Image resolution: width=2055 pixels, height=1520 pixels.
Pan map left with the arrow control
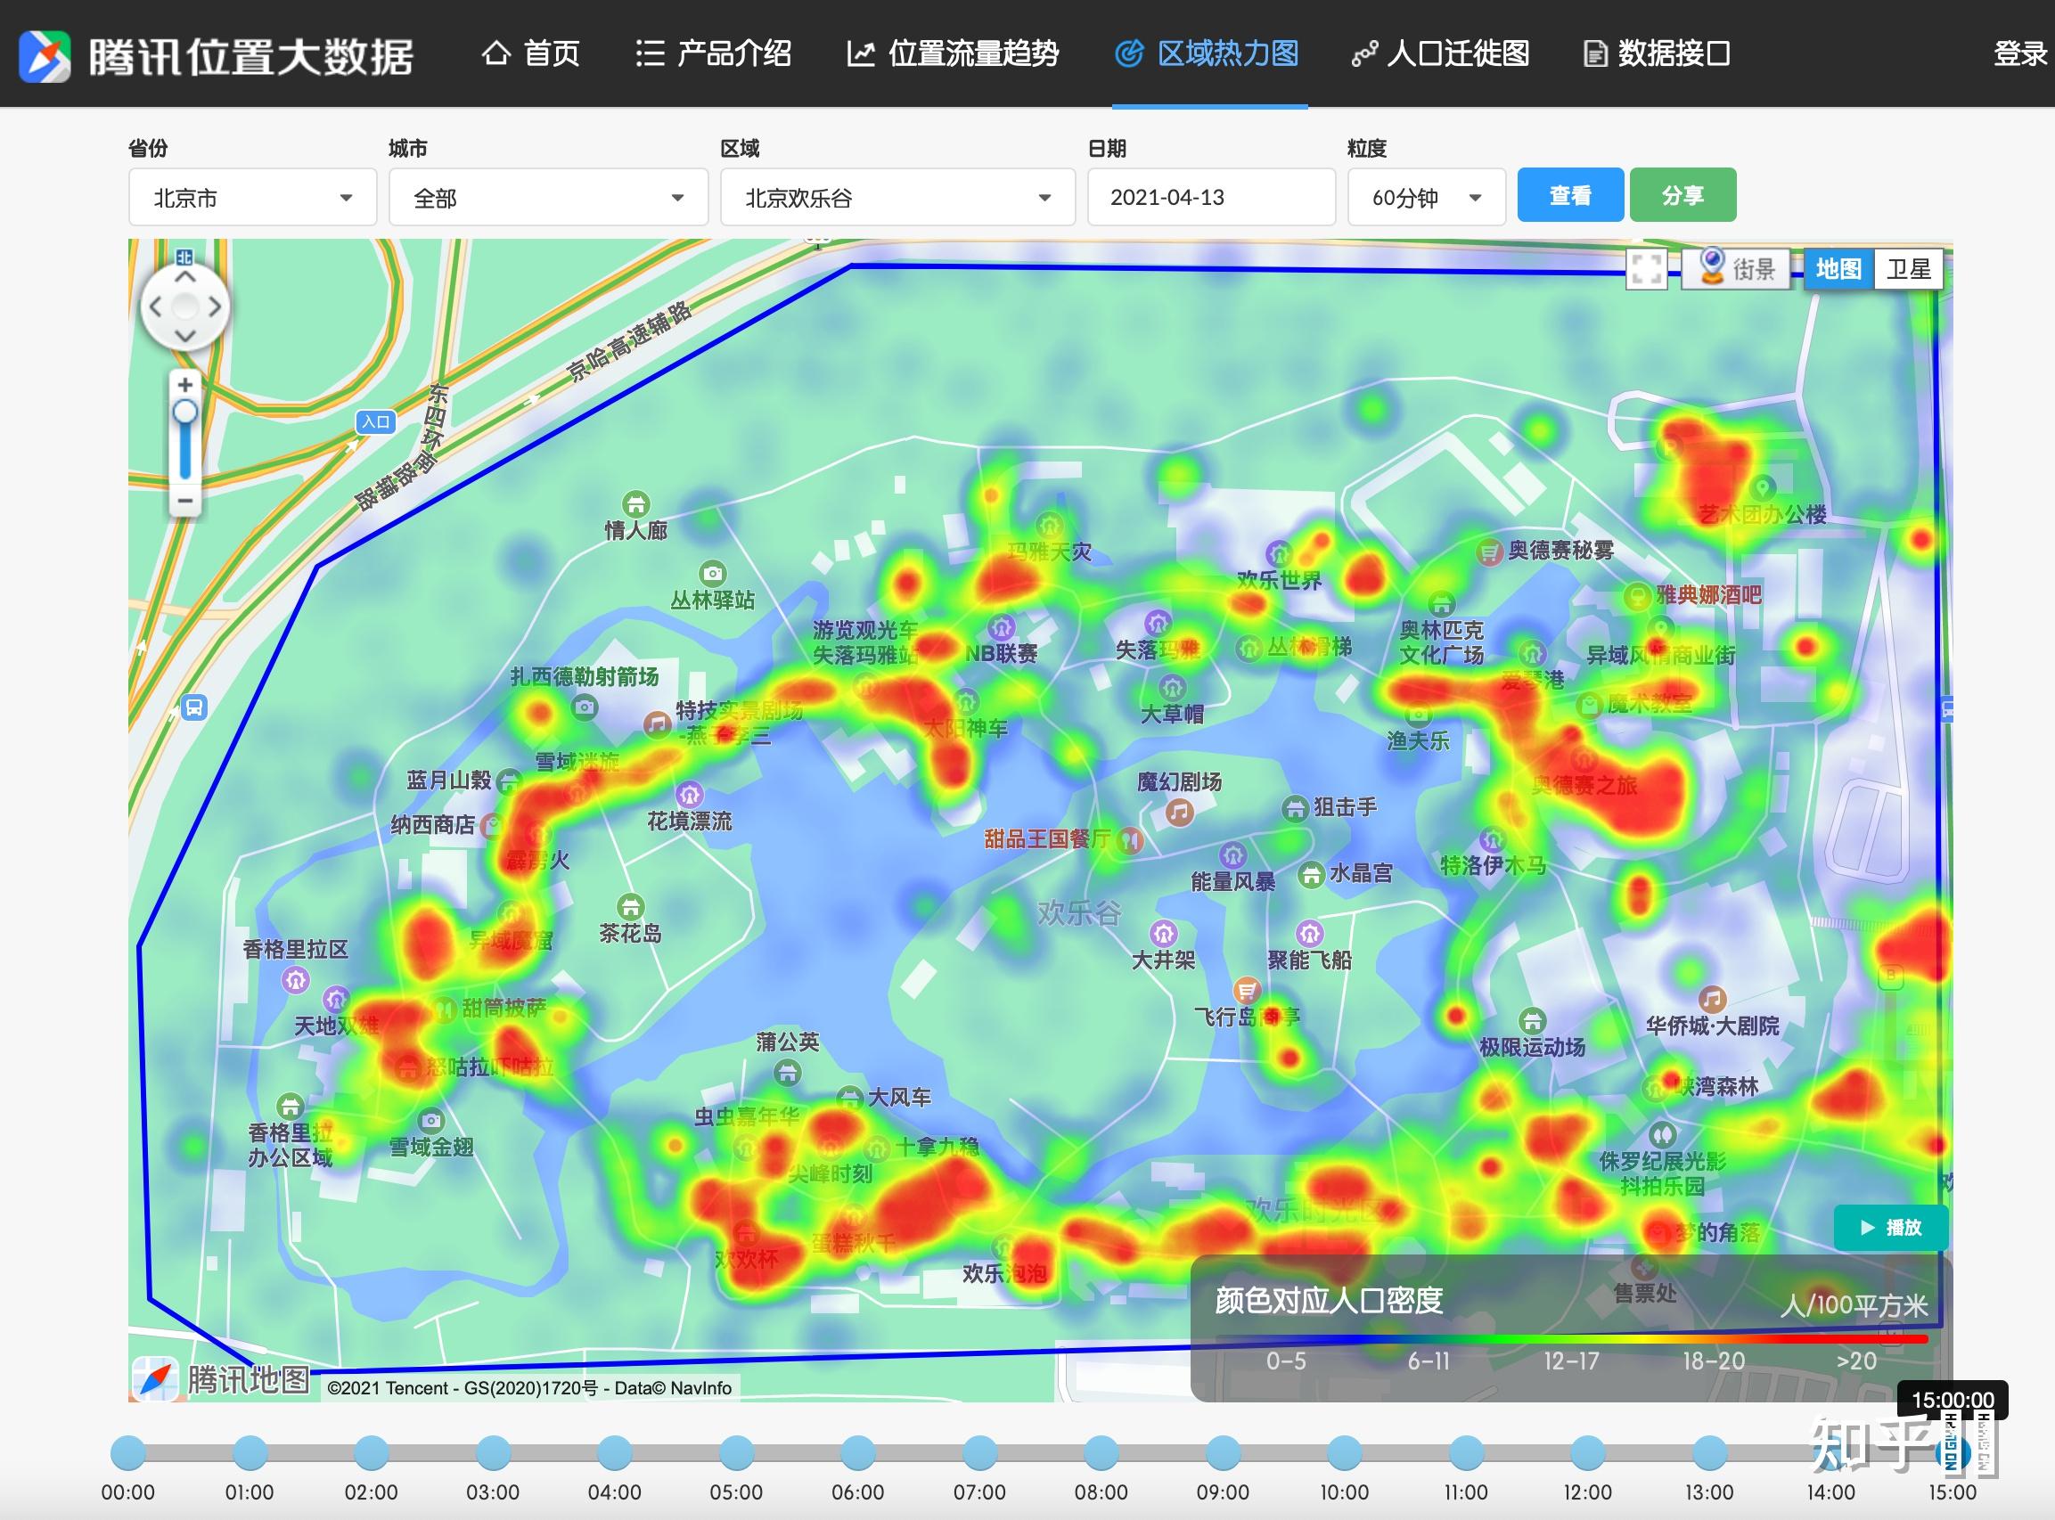tap(156, 307)
